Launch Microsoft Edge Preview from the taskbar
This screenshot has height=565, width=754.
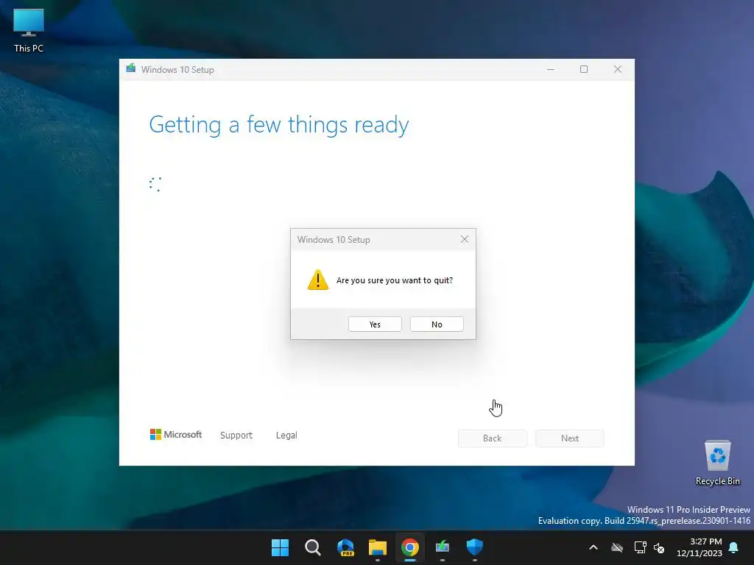345,547
